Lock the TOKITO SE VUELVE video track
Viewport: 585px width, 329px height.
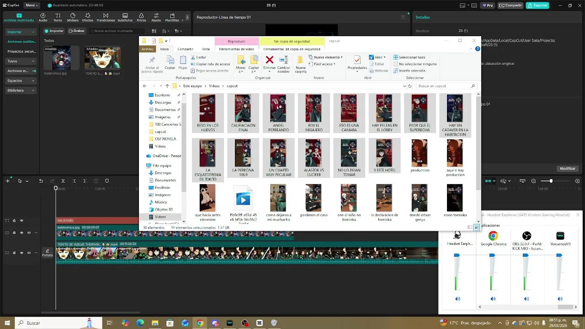[14, 253]
